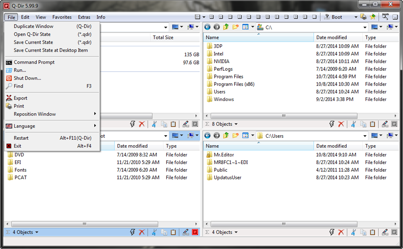This screenshot has width=403, height=249.
Task: Choose Shut Down... in the File menu
Action: click(52, 78)
